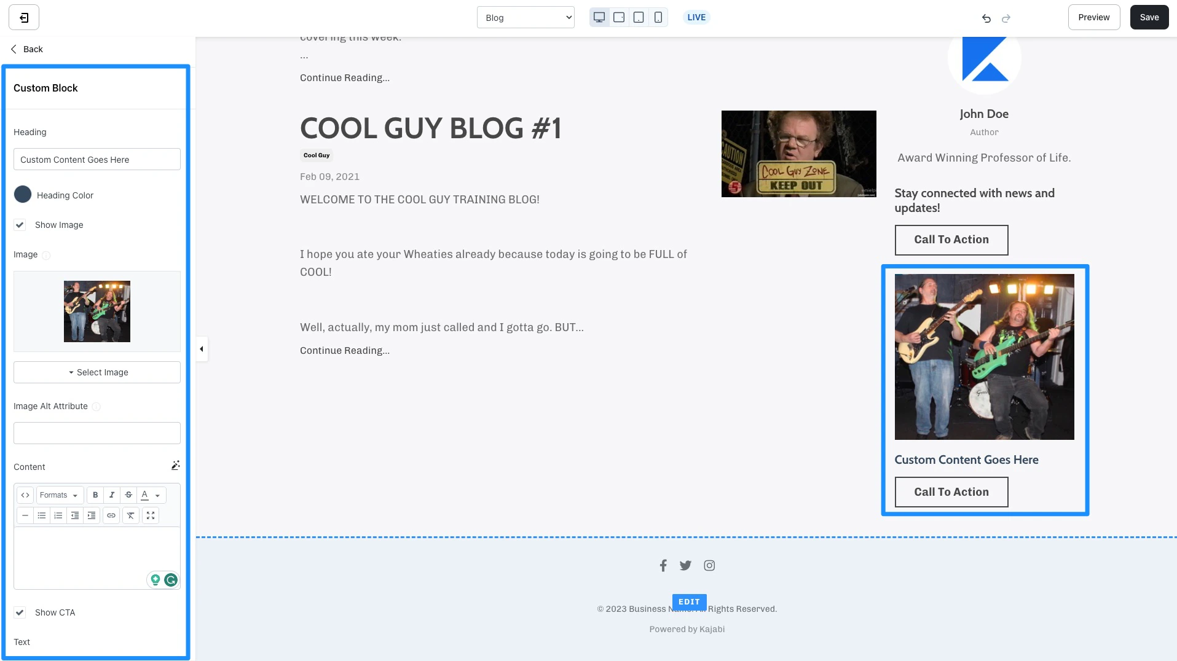The width and height of the screenshot is (1177, 661).
Task: Open the Formats dropdown in editor
Action: [59, 495]
